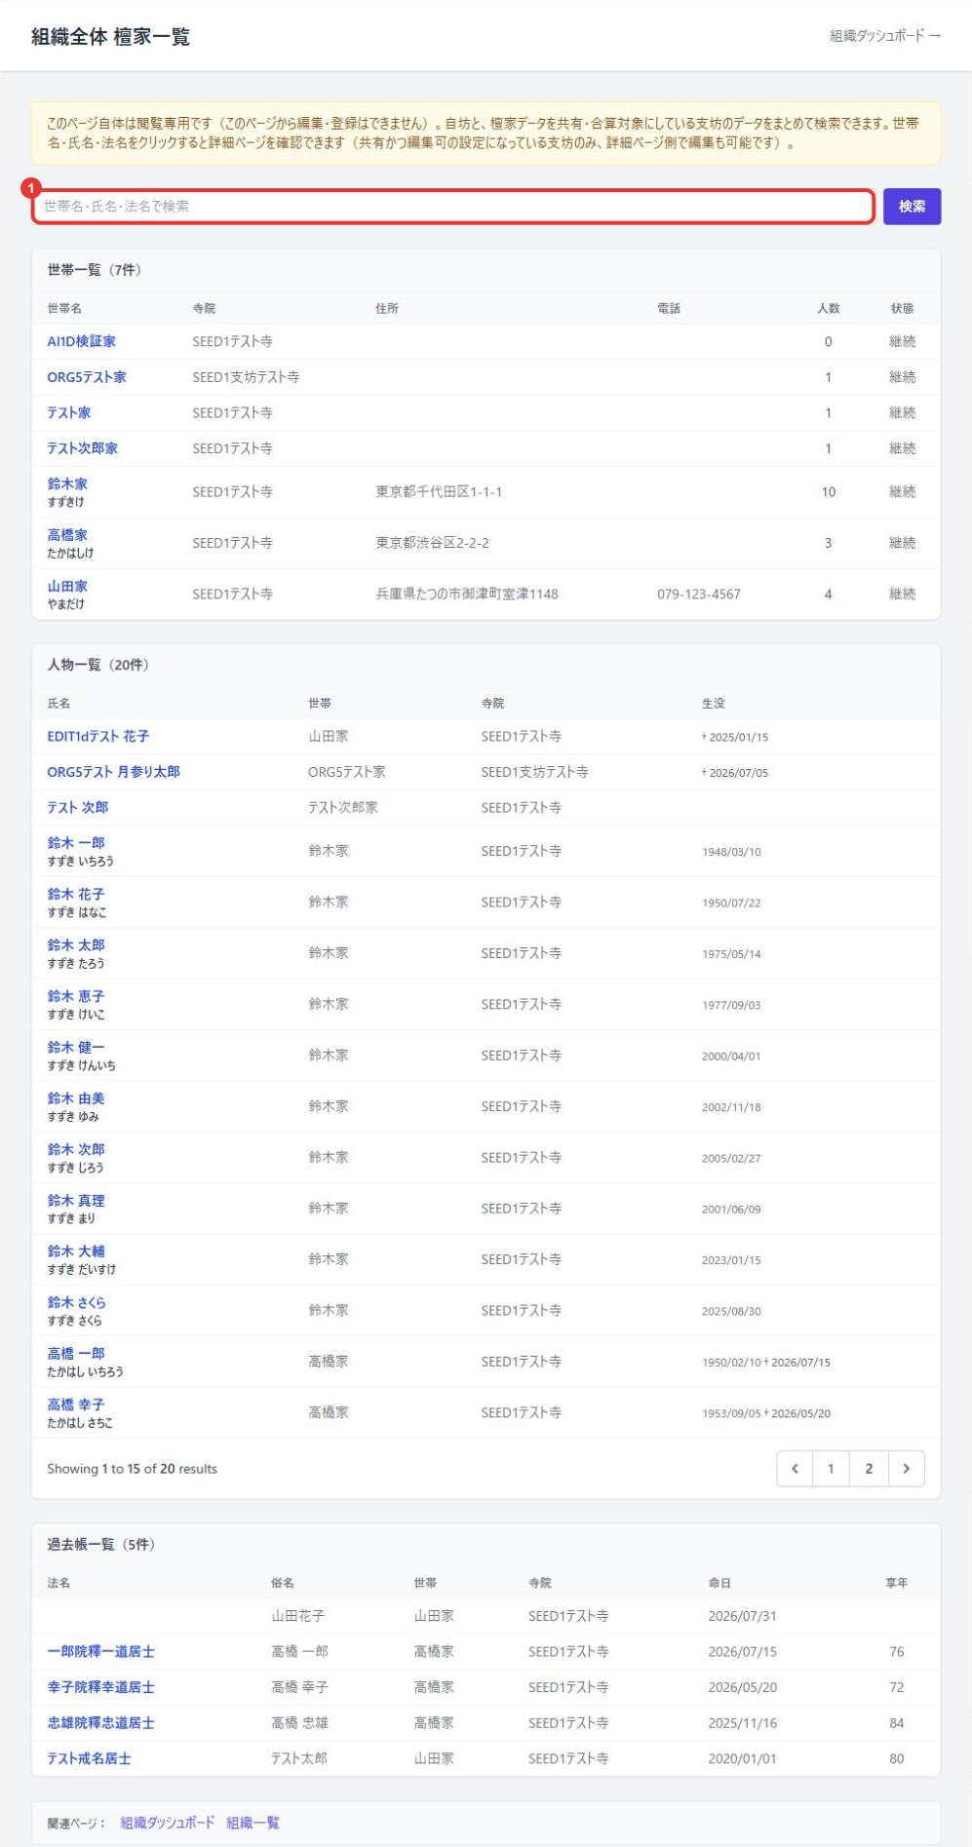Viewport: 972px width, 1847px height.
Task: Open person ORG5テスト 月参り太郎
Action: [x=114, y=772]
